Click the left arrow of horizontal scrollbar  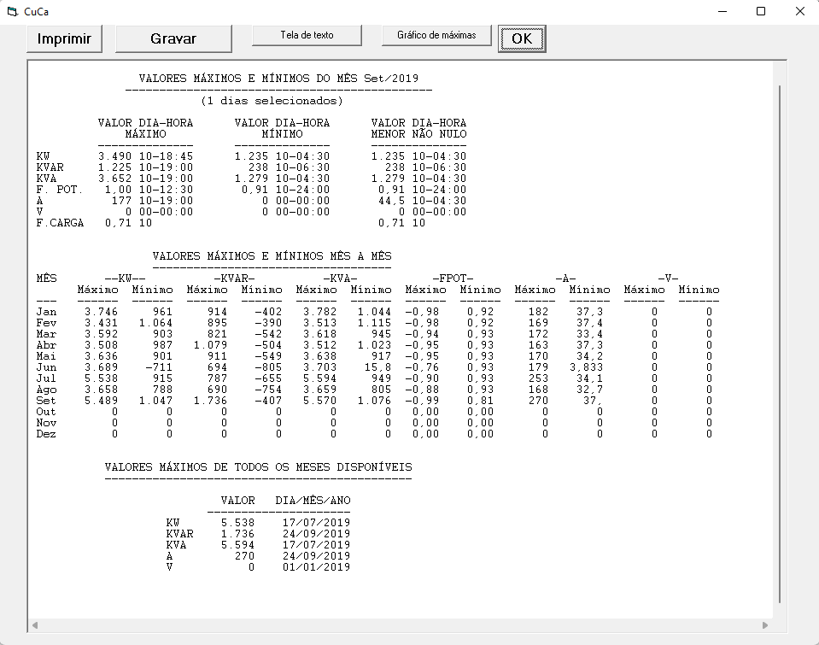point(34,625)
